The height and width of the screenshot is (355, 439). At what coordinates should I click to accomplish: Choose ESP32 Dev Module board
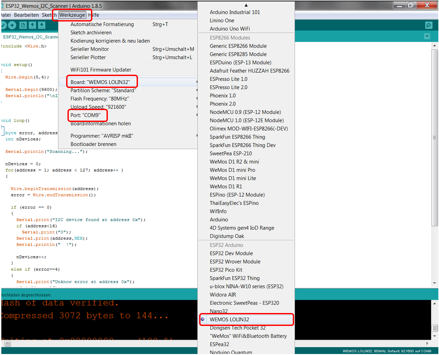231,253
